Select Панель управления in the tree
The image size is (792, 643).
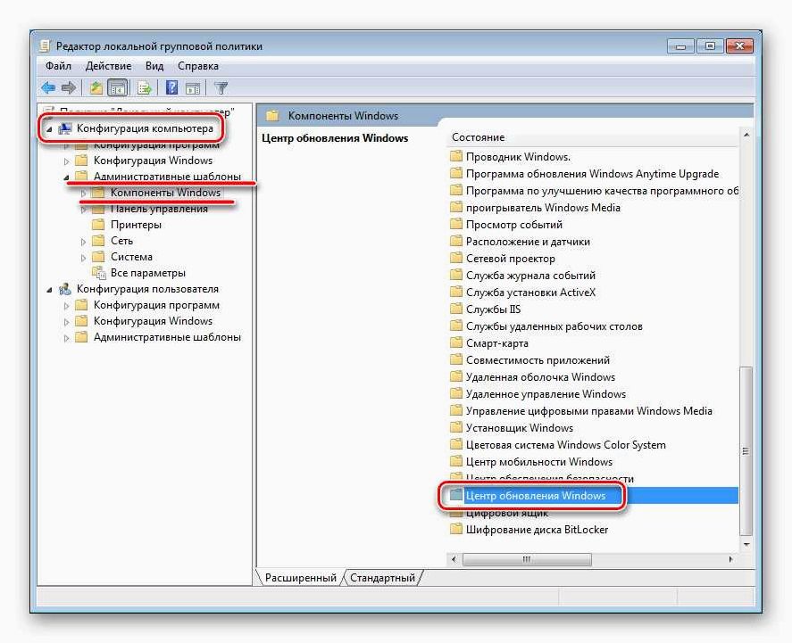click(159, 209)
